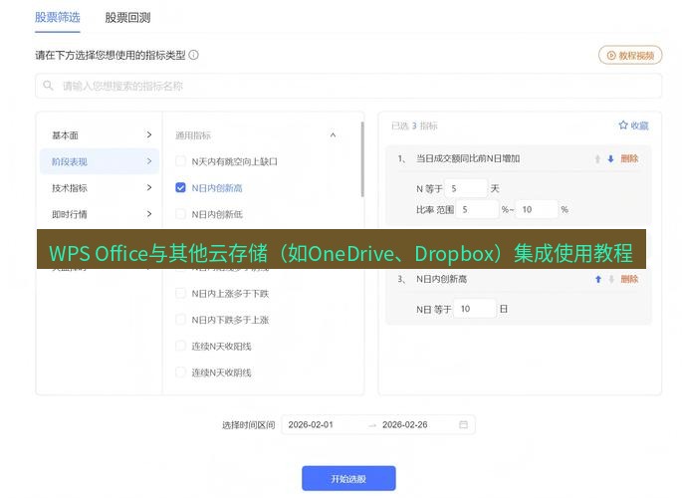Move indicator 3 N日内创新高 up
The width and height of the screenshot is (682, 498).
(598, 279)
